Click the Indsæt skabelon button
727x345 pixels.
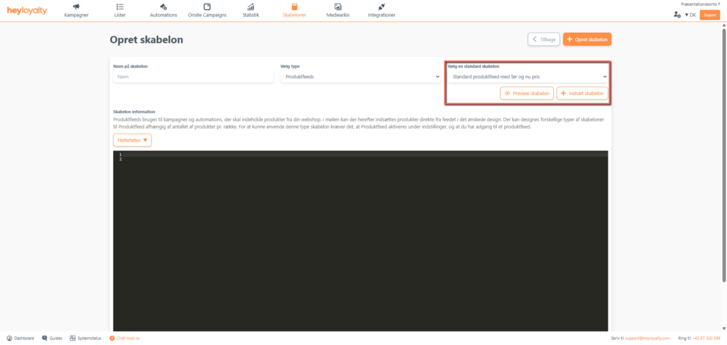(582, 94)
